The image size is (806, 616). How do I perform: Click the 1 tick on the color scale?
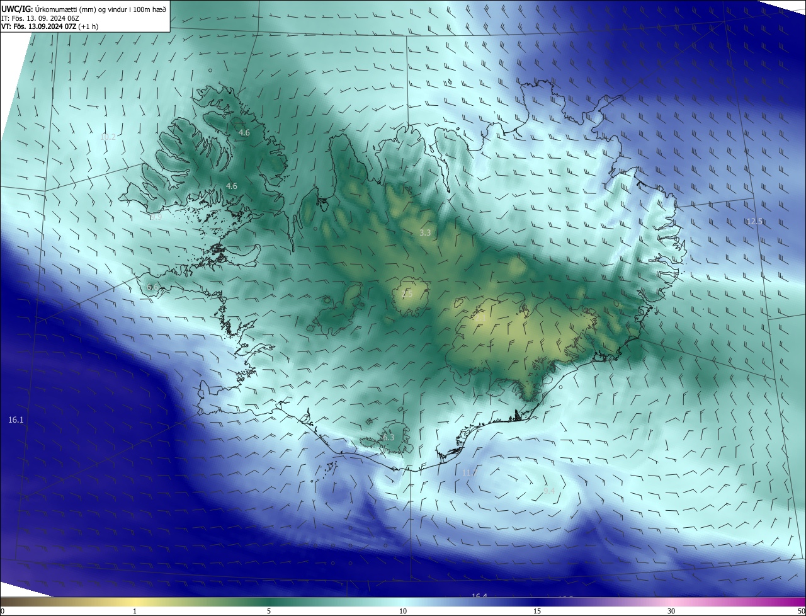click(x=135, y=611)
